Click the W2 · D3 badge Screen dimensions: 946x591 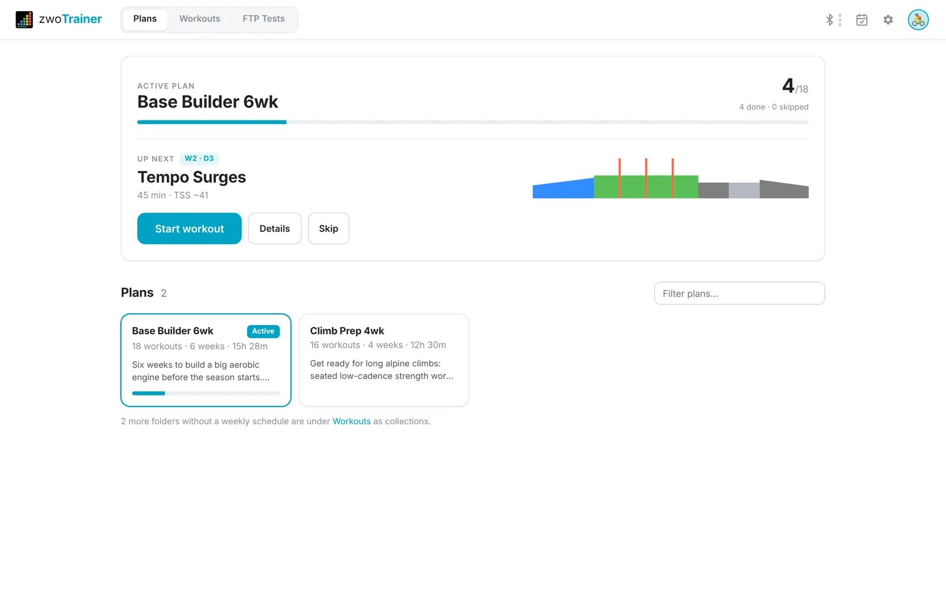199,158
